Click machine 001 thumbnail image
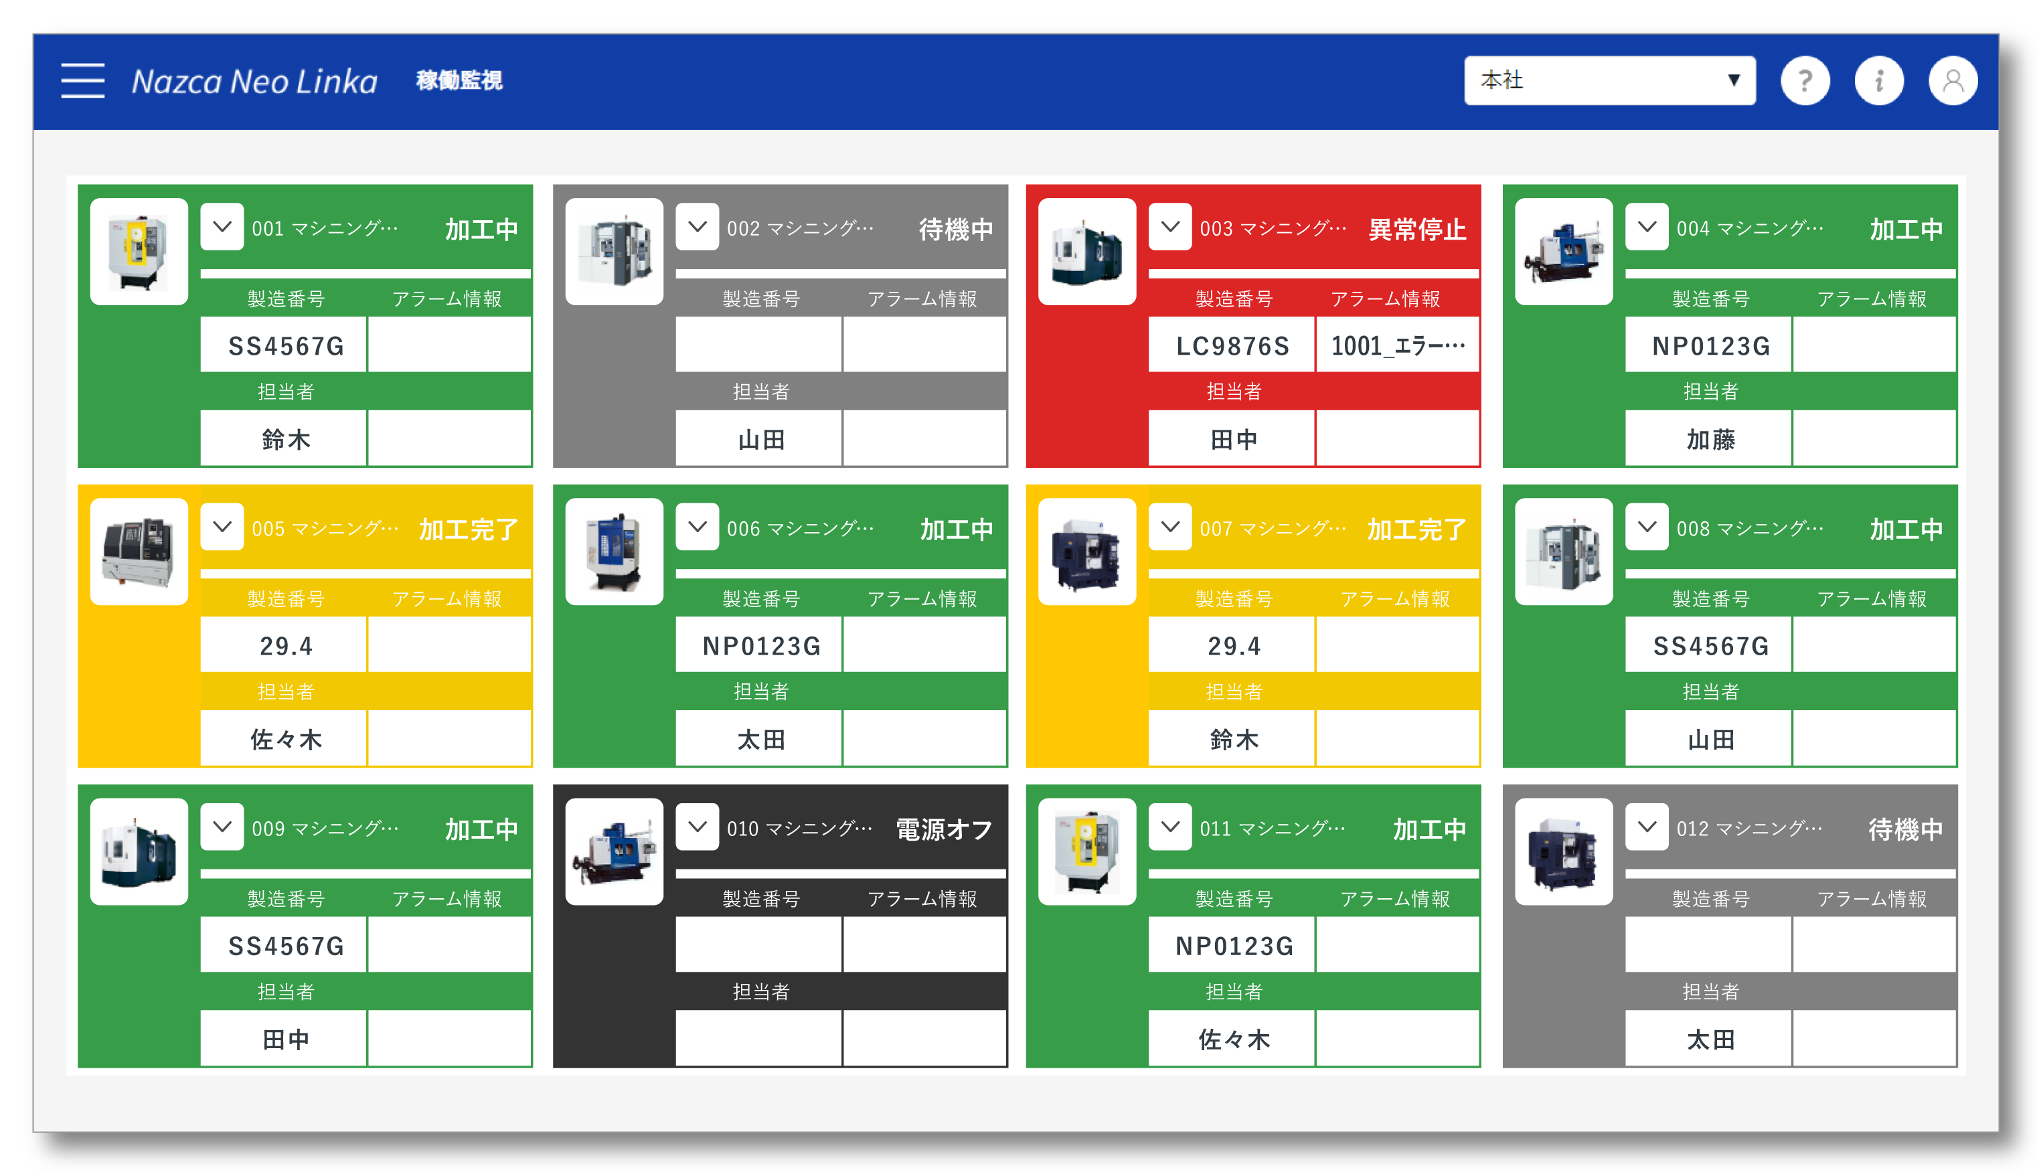The image size is (2037, 1172). 139,251
